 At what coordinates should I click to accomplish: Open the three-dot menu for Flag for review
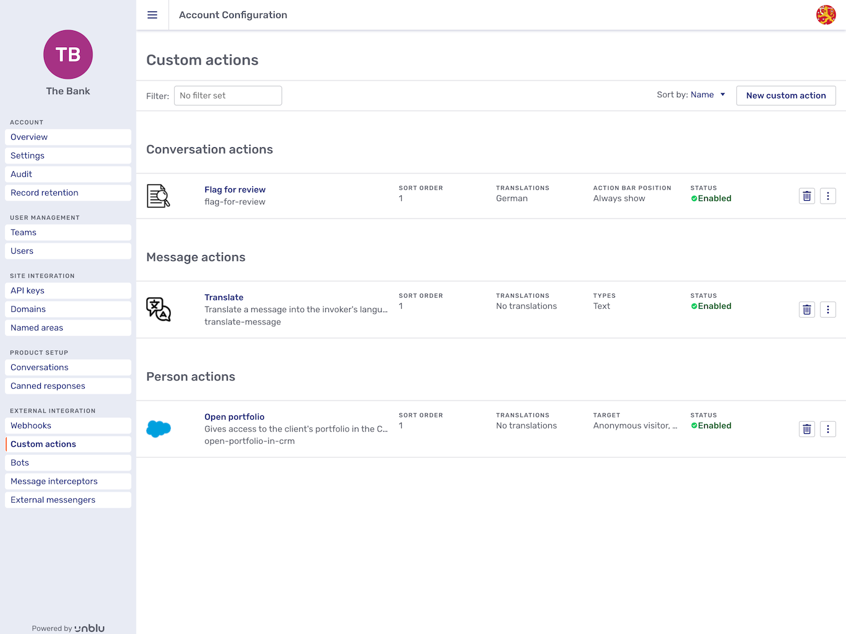tap(828, 196)
